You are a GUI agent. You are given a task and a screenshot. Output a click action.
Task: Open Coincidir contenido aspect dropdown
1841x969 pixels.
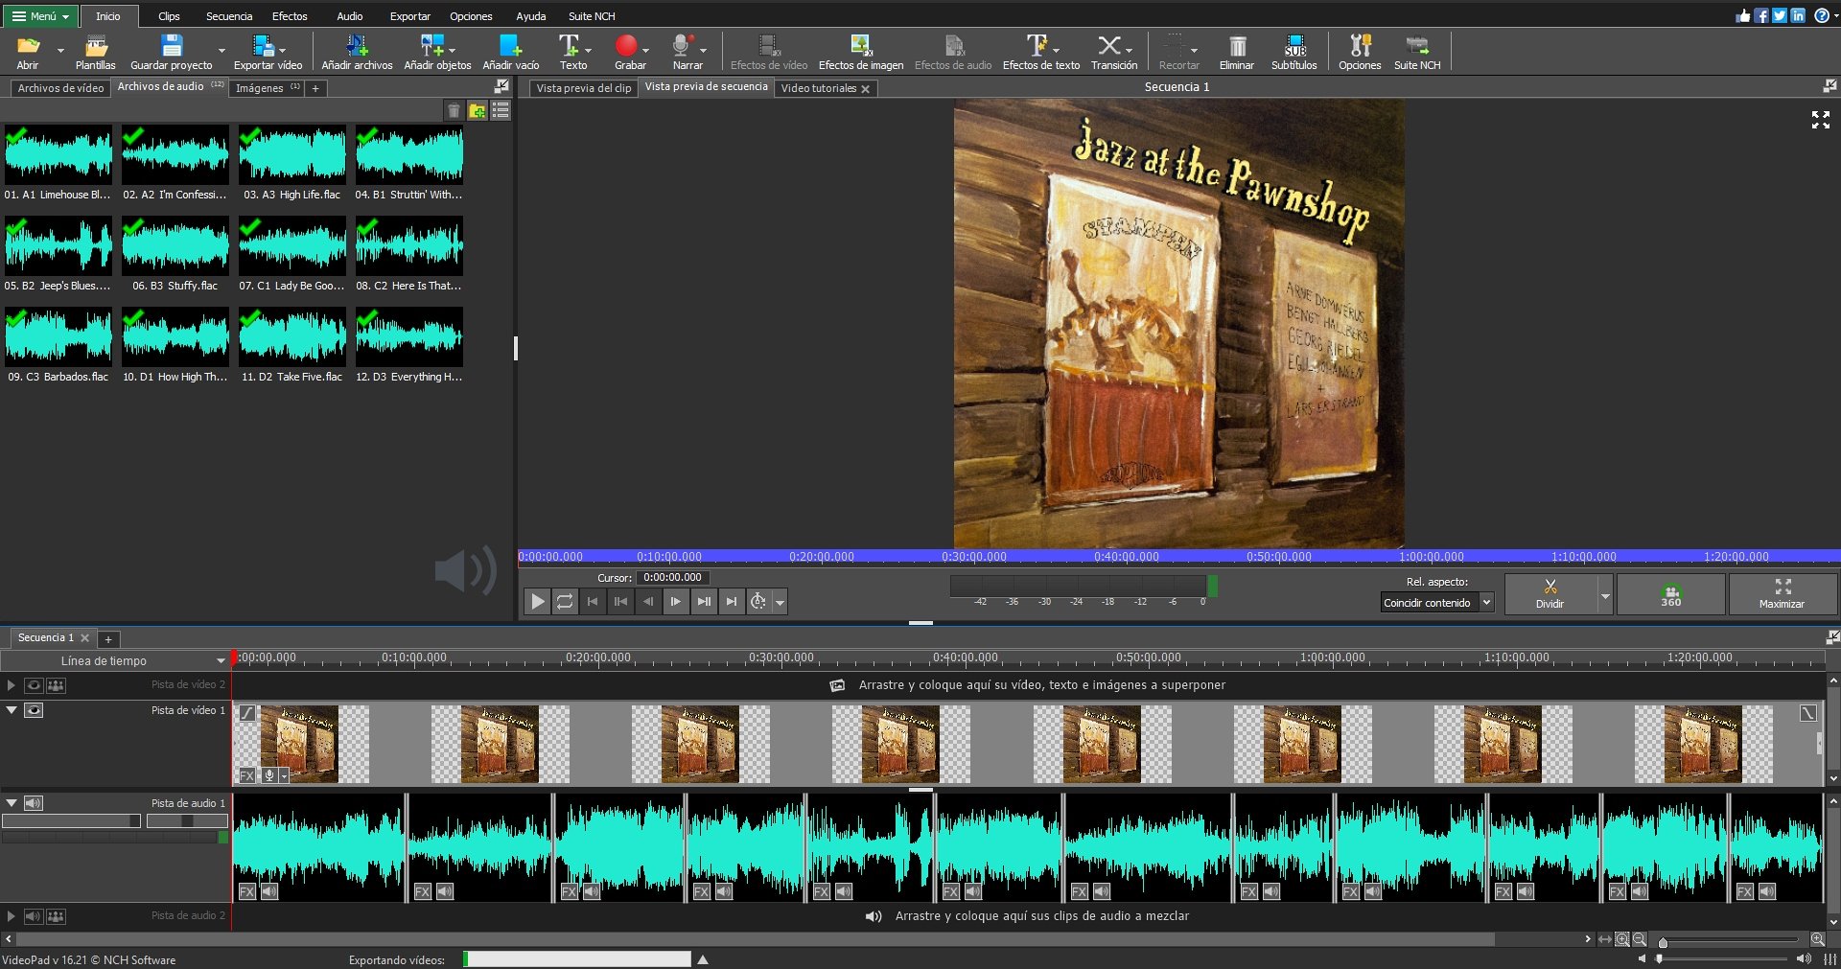1437,603
